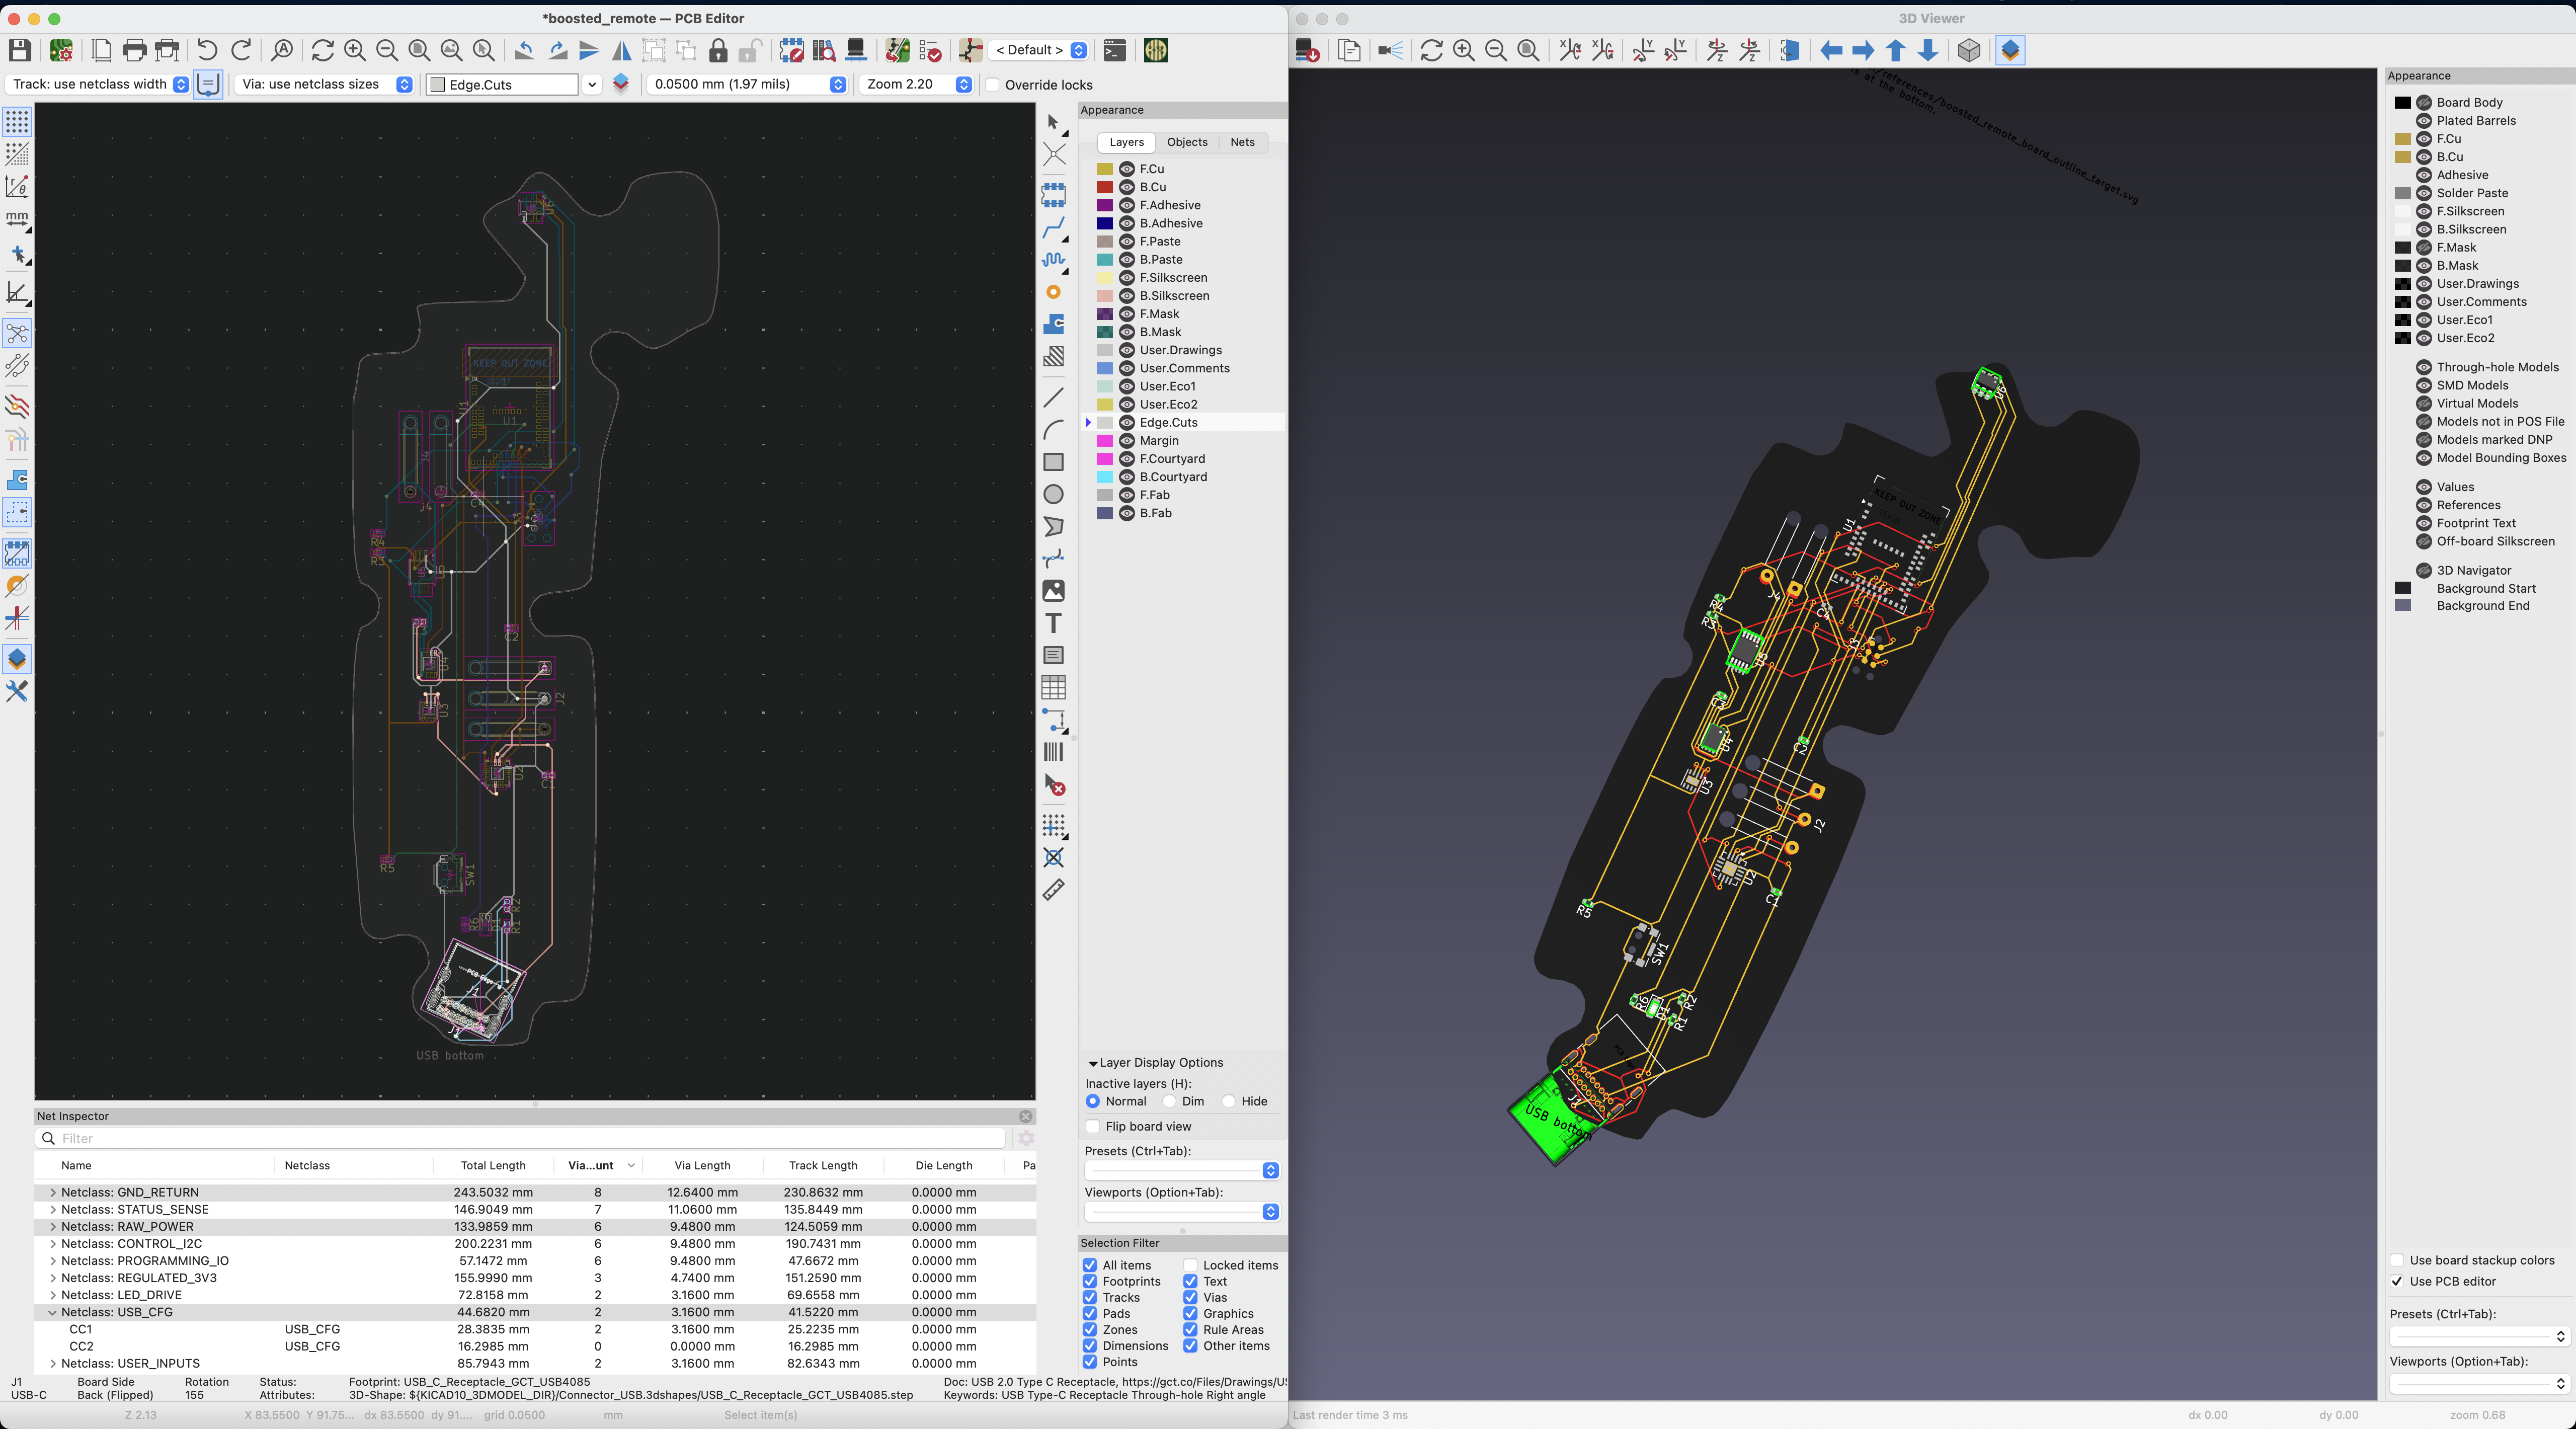Screen dimensions: 2576x1429
Task: Hide the B.Cu layer eye icon
Action: [1127, 187]
